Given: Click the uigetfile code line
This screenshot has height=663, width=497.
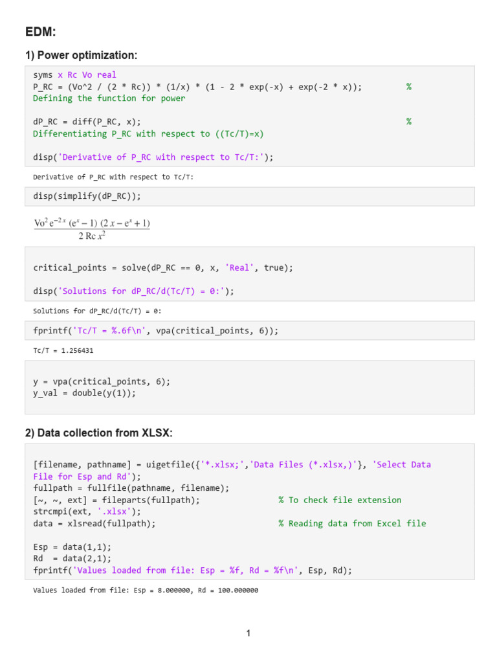Looking at the screenshot, I should tap(231, 465).
